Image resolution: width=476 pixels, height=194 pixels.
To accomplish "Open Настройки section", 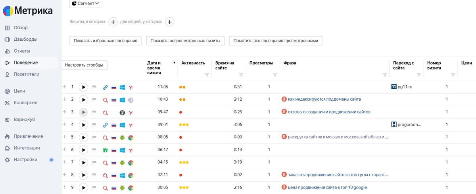I will click(25, 160).
